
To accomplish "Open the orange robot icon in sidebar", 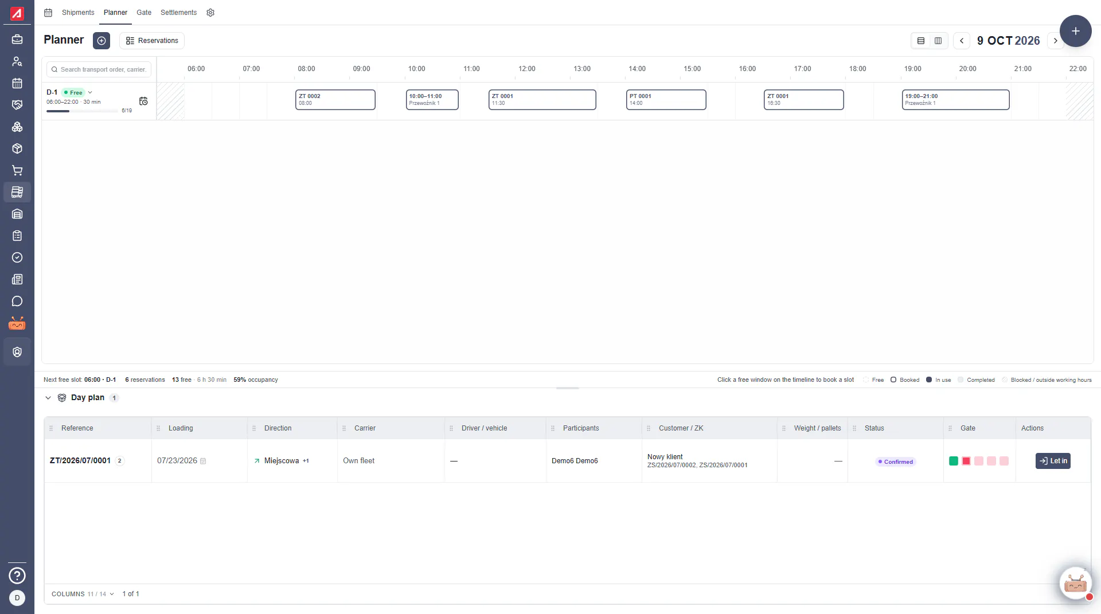I will (x=17, y=324).
